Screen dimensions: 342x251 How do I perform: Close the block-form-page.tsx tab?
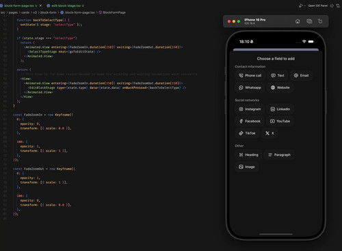click(40, 5)
